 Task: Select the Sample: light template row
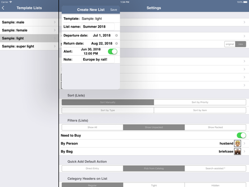(29, 38)
